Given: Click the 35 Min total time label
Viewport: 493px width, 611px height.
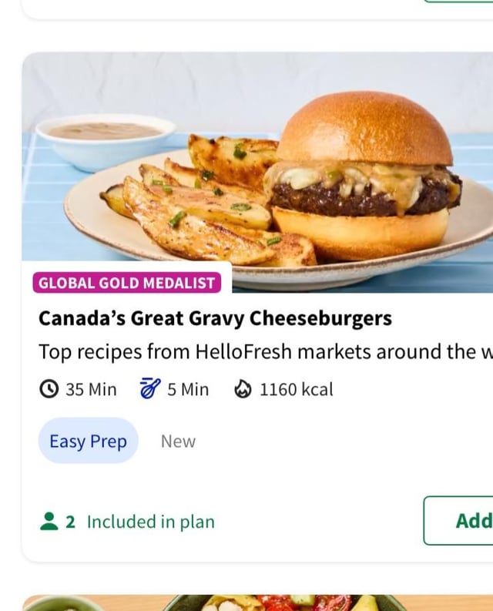Looking at the screenshot, I should (x=91, y=390).
